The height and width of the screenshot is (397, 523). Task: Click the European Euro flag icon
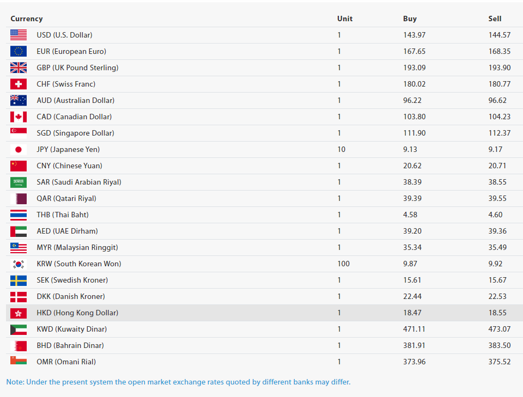19,51
